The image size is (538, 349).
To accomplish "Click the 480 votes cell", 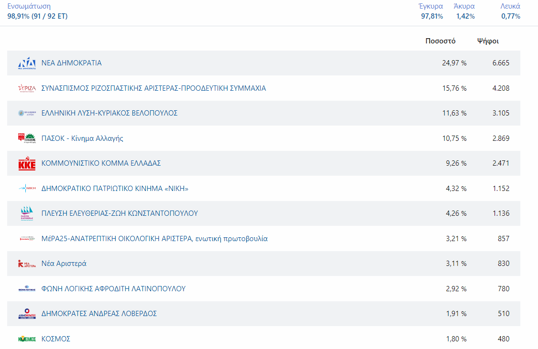I will (504, 338).
